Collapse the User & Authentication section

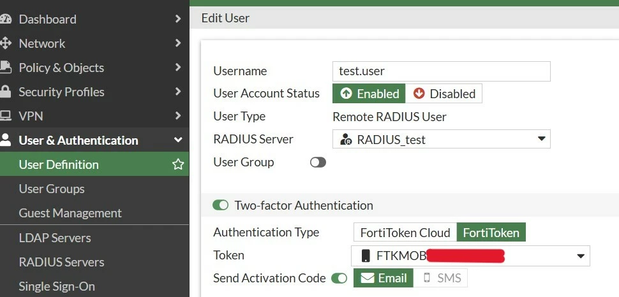pyautogui.click(x=178, y=140)
